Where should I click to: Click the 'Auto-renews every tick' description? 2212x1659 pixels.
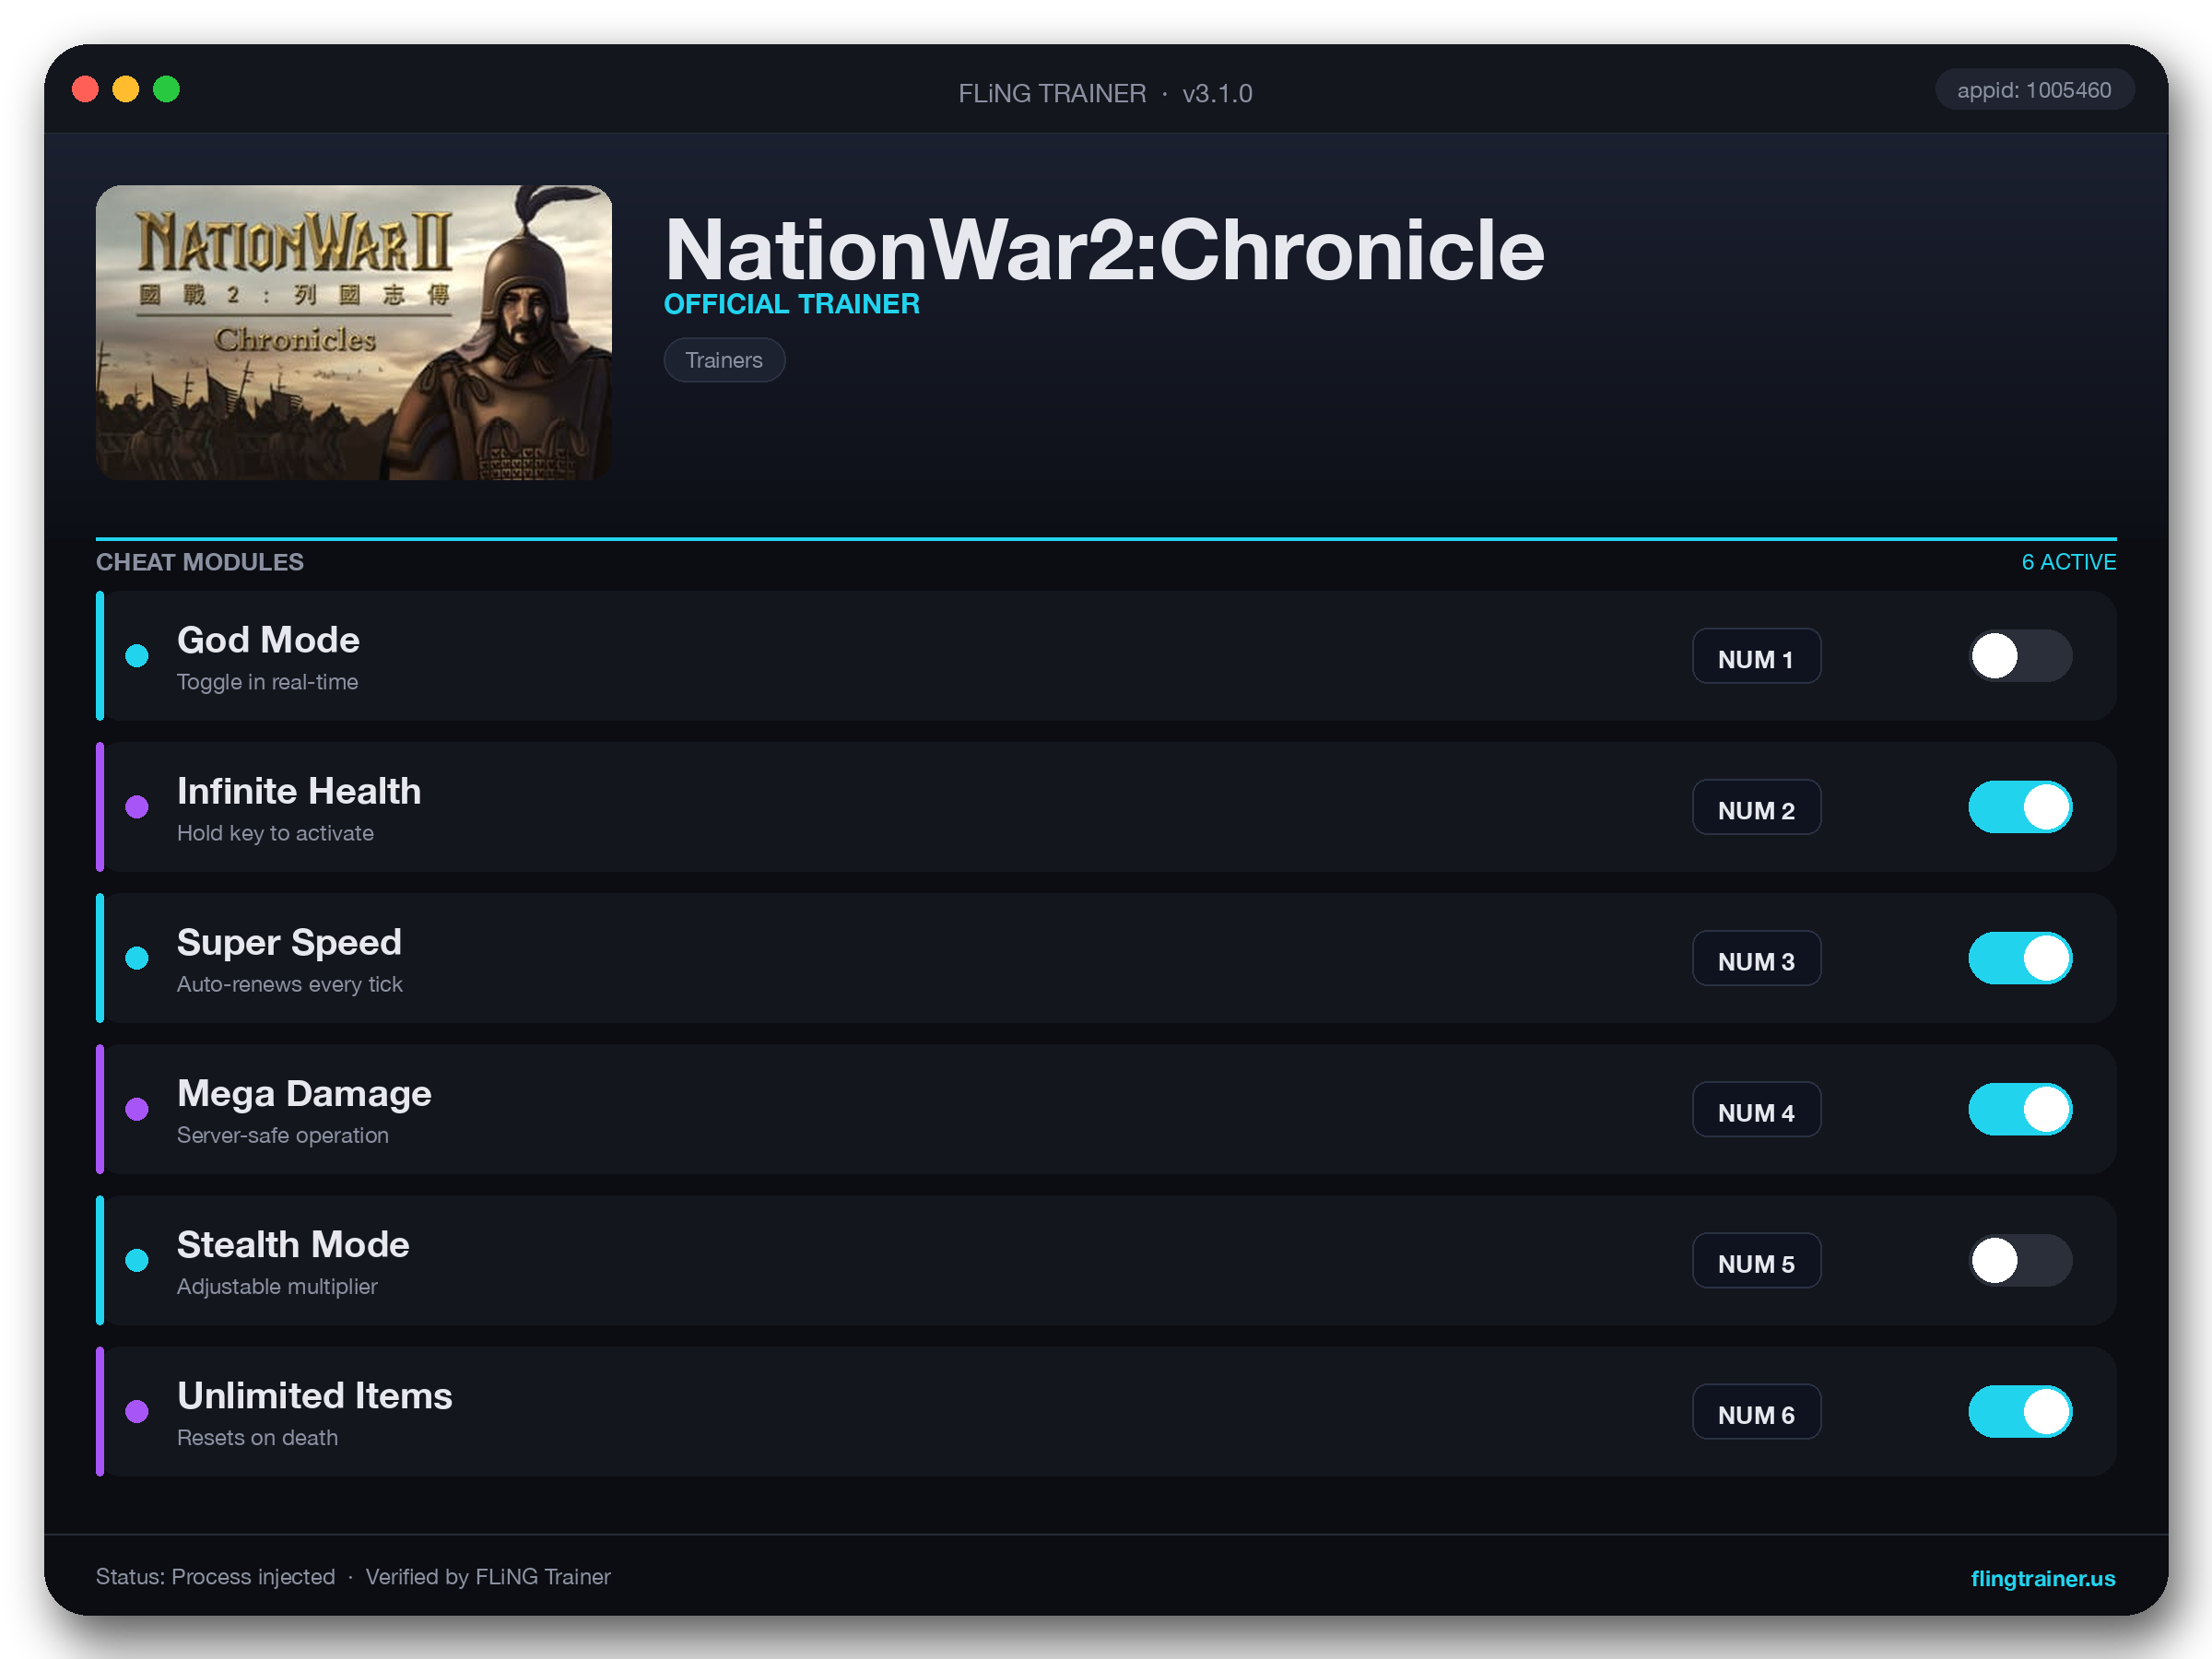[x=290, y=984]
